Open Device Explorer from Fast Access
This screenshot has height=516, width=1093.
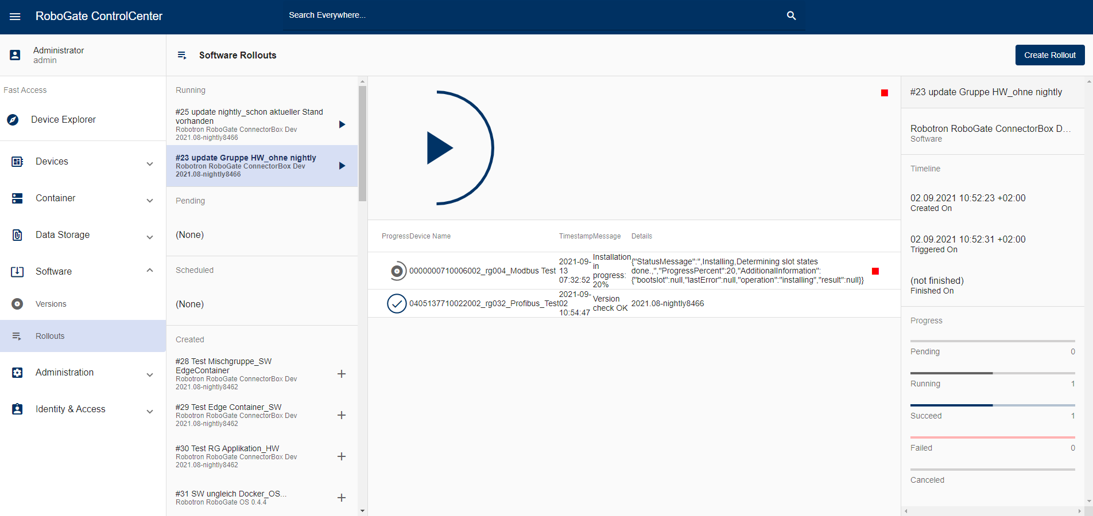[x=83, y=120]
